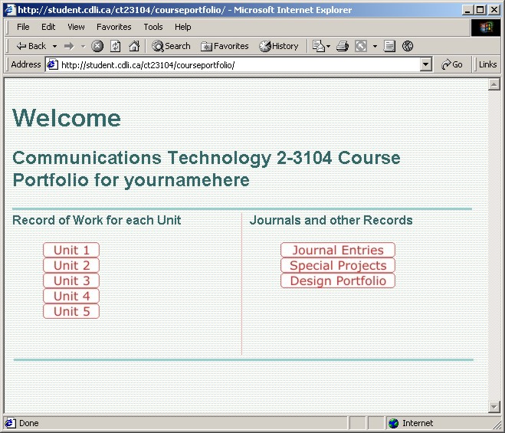Click the Go button
Image resolution: width=505 pixels, height=433 pixels.
coord(452,64)
